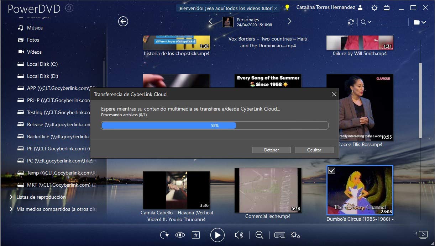Open the video tutorials welcome message
Screen dimensions: 435x246
point(225,8)
